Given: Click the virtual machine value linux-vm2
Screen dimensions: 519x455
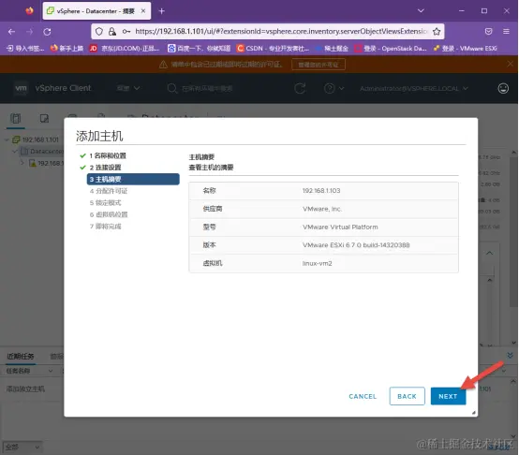Looking at the screenshot, I should 317,263.
